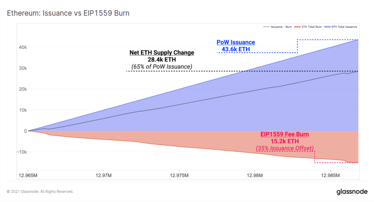The width and height of the screenshot is (374, 202).
Task: Select the 12.985M x-axis tick label
Action: 330,176
